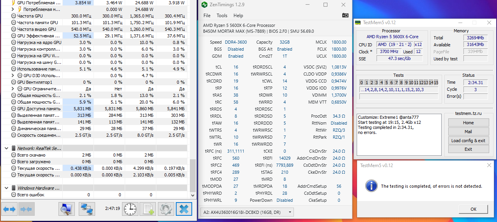
Task: Click the GPU Доступна память label
Action: click(39, 109)
